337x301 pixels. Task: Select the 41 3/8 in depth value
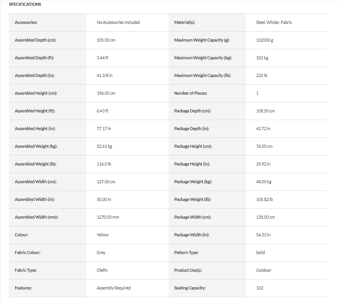pyautogui.click(x=105, y=75)
